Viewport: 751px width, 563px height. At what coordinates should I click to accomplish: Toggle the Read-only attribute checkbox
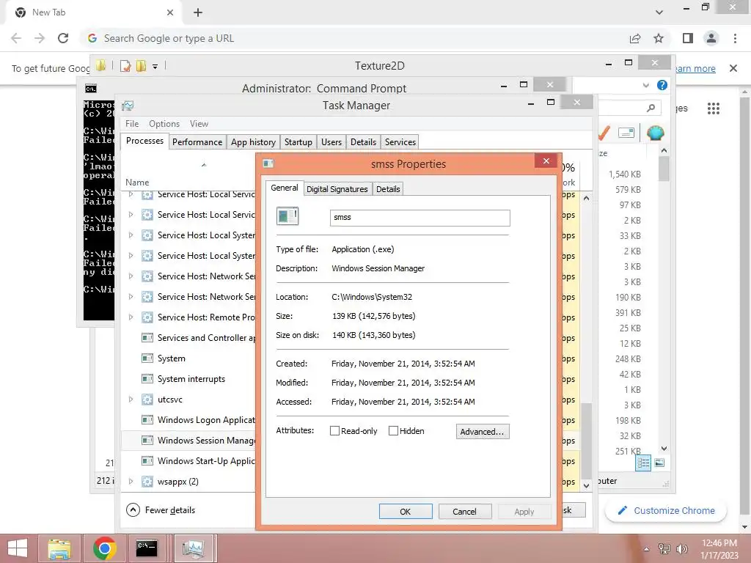click(x=334, y=431)
